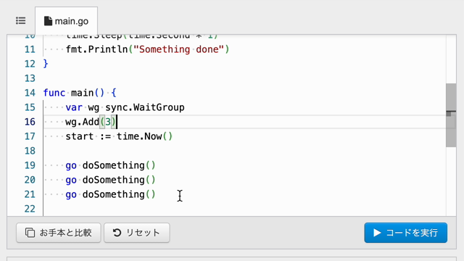This screenshot has width=464, height=261.
Task: Click line number 21 in gutter
Action: [x=30, y=194]
